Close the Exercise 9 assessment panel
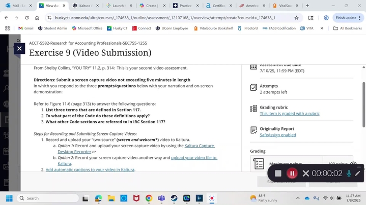This screenshot has height=205, width=366. [x=19, y=49]
